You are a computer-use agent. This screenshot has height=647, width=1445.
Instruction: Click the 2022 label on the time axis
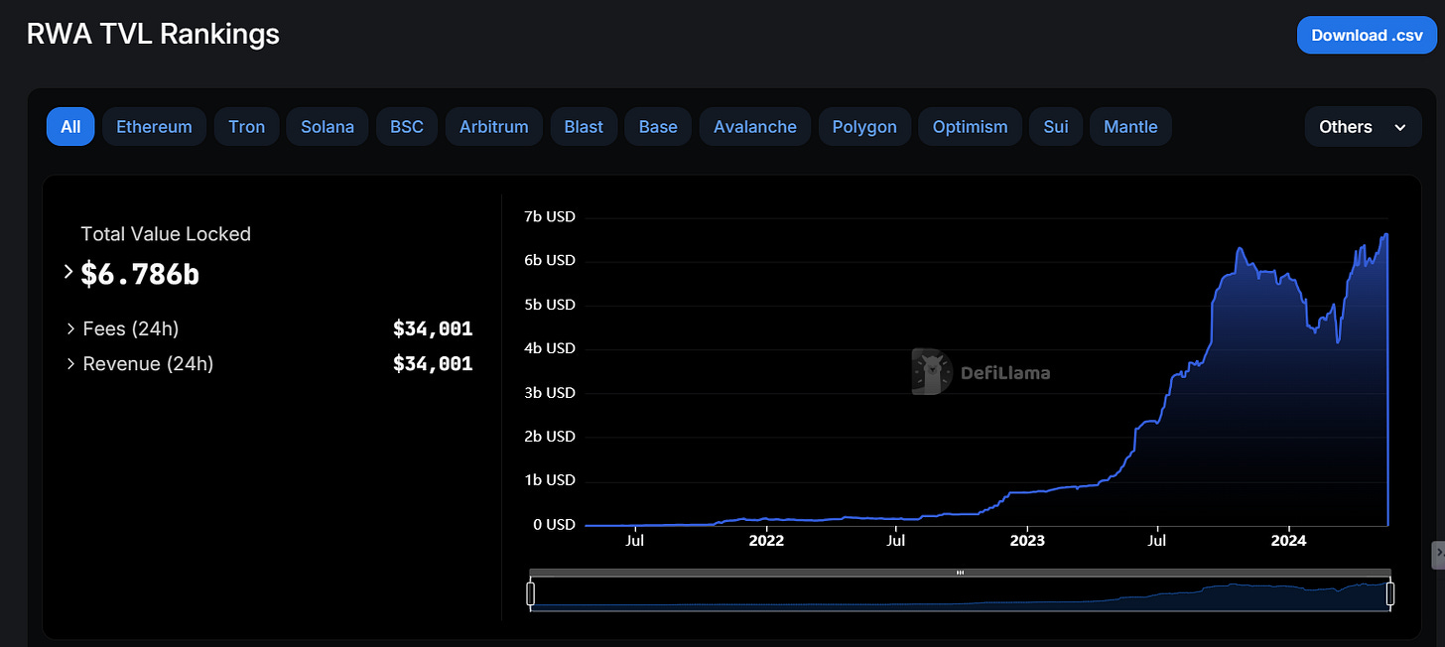coord(766,541)
